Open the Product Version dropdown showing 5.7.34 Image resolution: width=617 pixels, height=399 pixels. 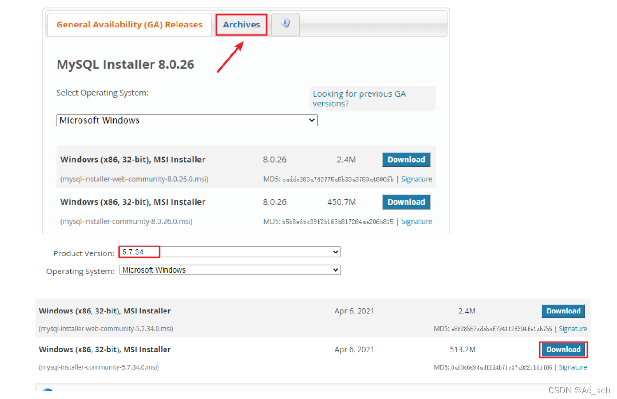coord(230,252)
